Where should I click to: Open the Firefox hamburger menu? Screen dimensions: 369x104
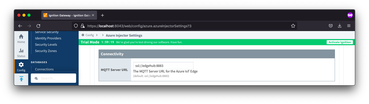click(349, 26)
